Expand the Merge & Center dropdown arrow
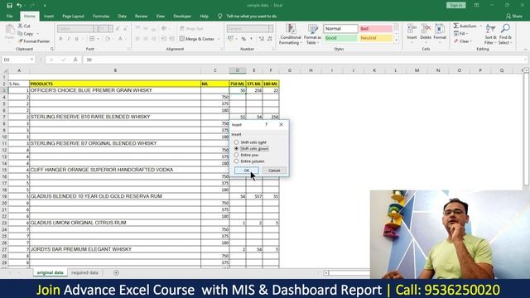Image resolution: width=530 pixels, height=298 pixels. (x=219, y=39)
